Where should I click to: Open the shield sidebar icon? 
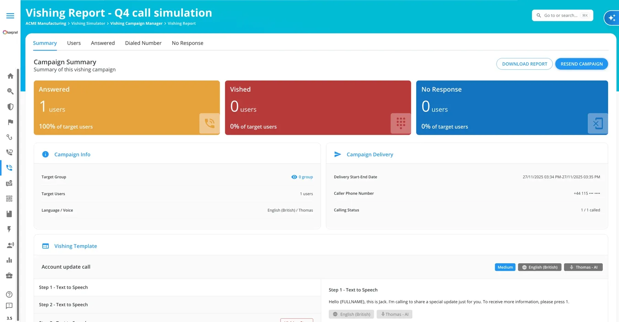10,107
